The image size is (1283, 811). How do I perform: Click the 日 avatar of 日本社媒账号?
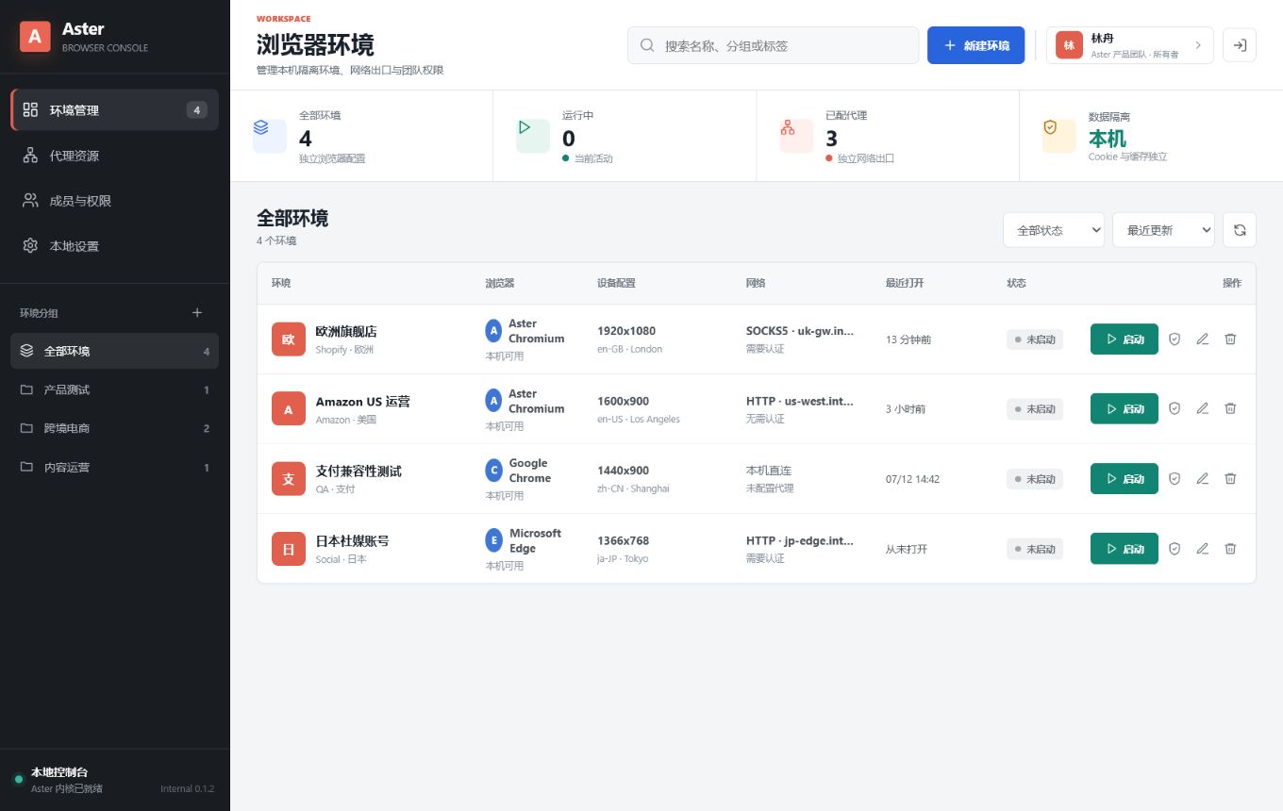(x=289, y=548)
